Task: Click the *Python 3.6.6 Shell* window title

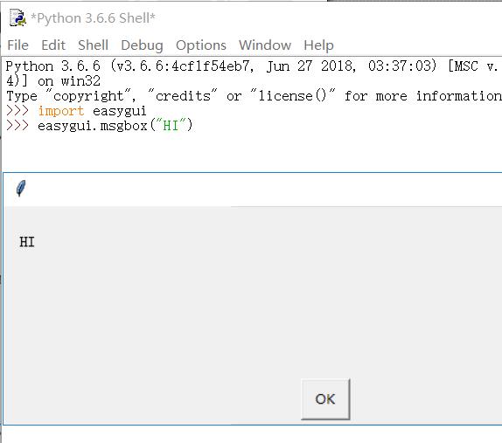Action: [x=93, y=17]
